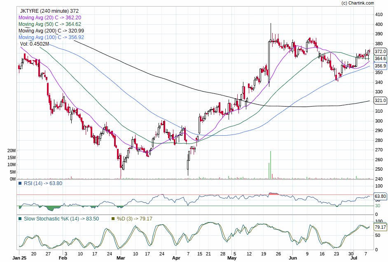The width and height of the screenshot is (388, 262).
Task: Click the Mar month axis label
Action: pyautogui.click(x=121, y=258)
